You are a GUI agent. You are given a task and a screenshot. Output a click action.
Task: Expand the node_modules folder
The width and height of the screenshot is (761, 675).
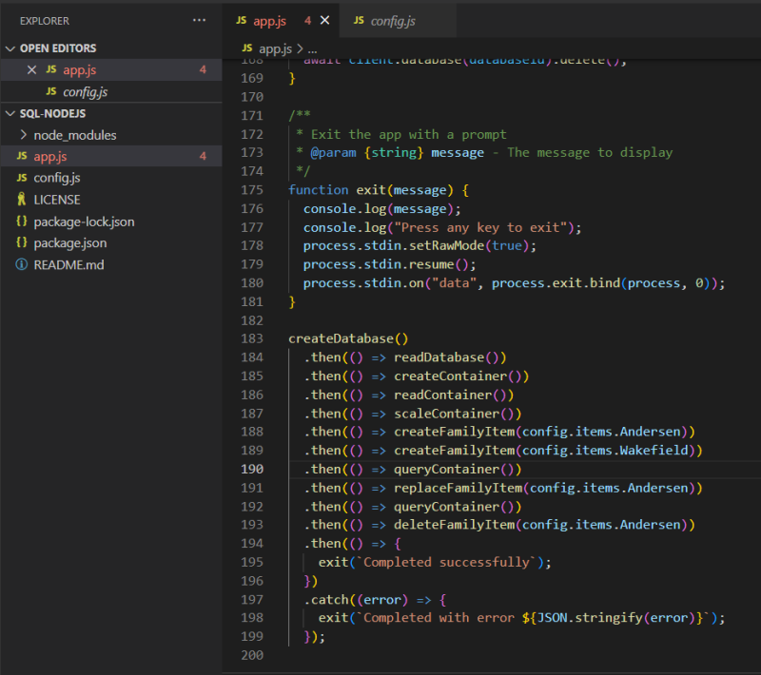(74, 135)
